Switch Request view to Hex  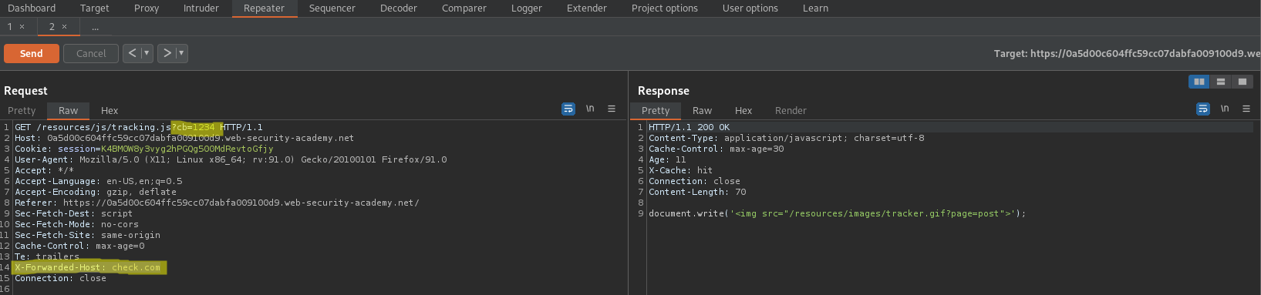point(110,110)
